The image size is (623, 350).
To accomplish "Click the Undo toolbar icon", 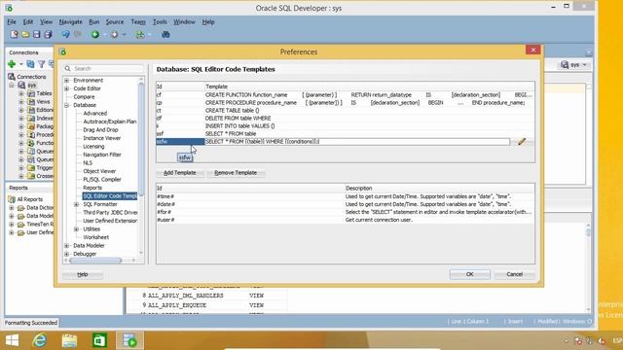I will pyautogui.click(x=65, y=35).
